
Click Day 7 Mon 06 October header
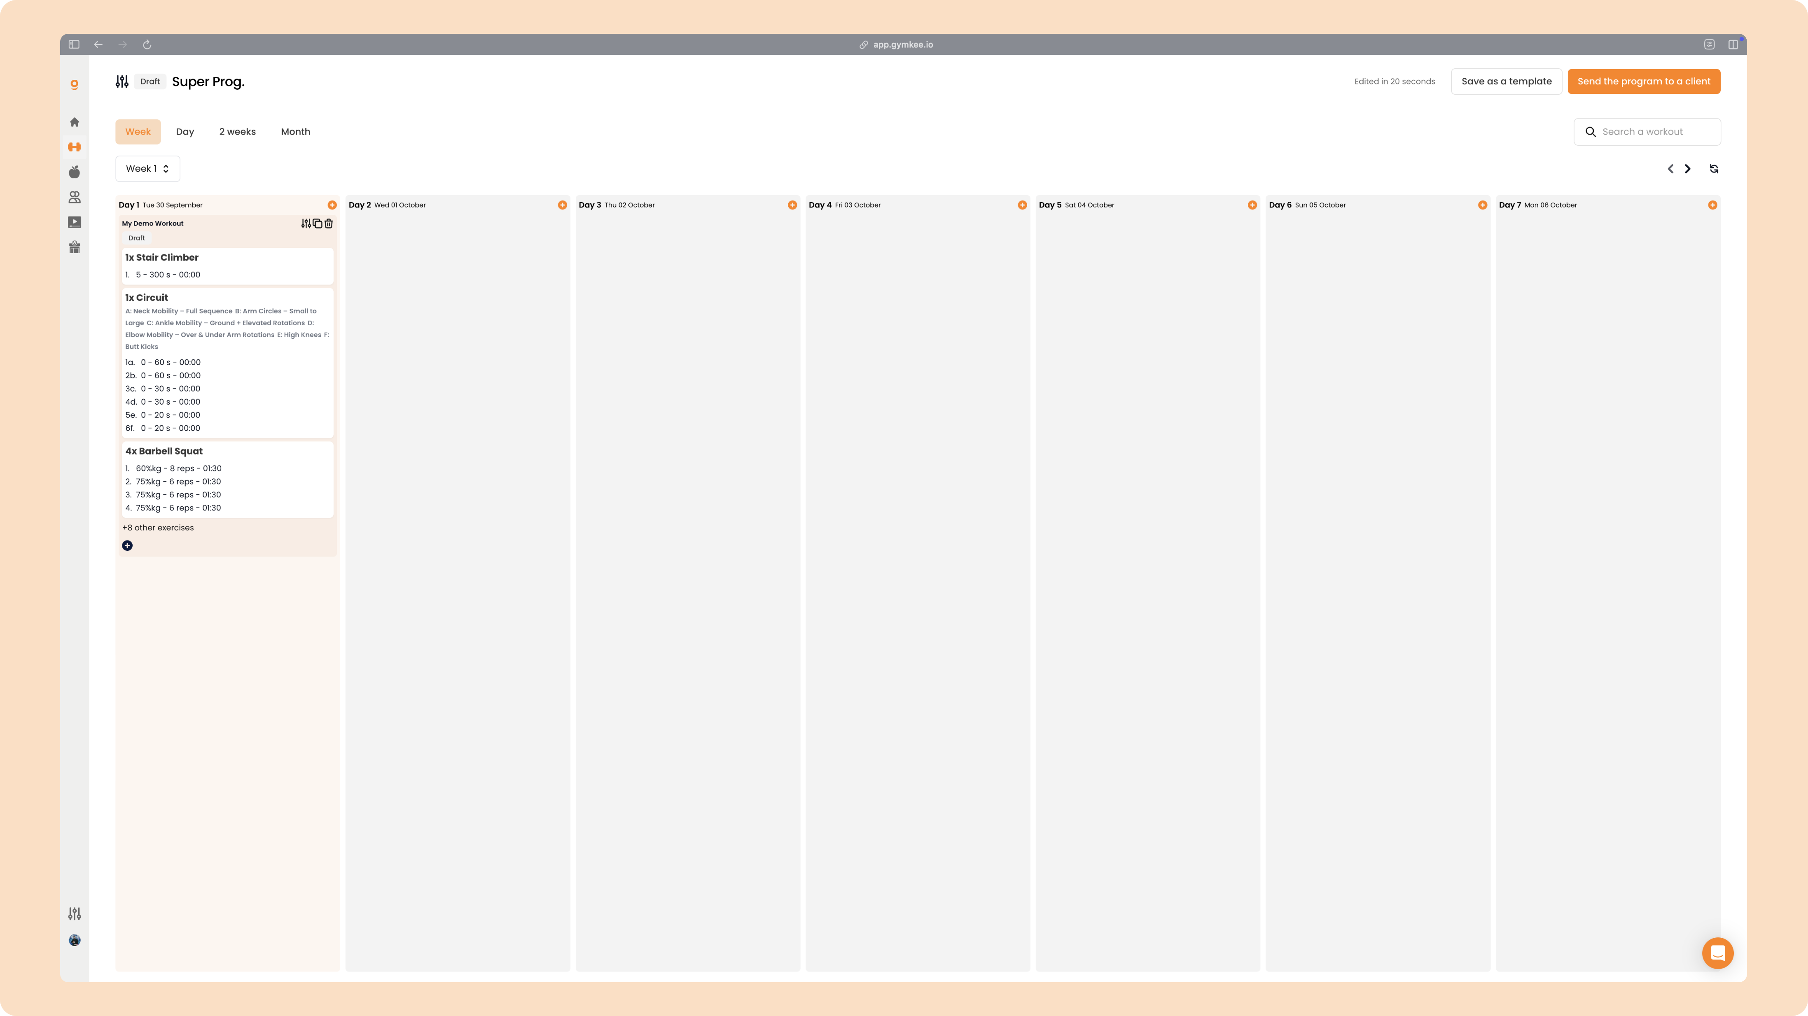(x=1538, y=205)
